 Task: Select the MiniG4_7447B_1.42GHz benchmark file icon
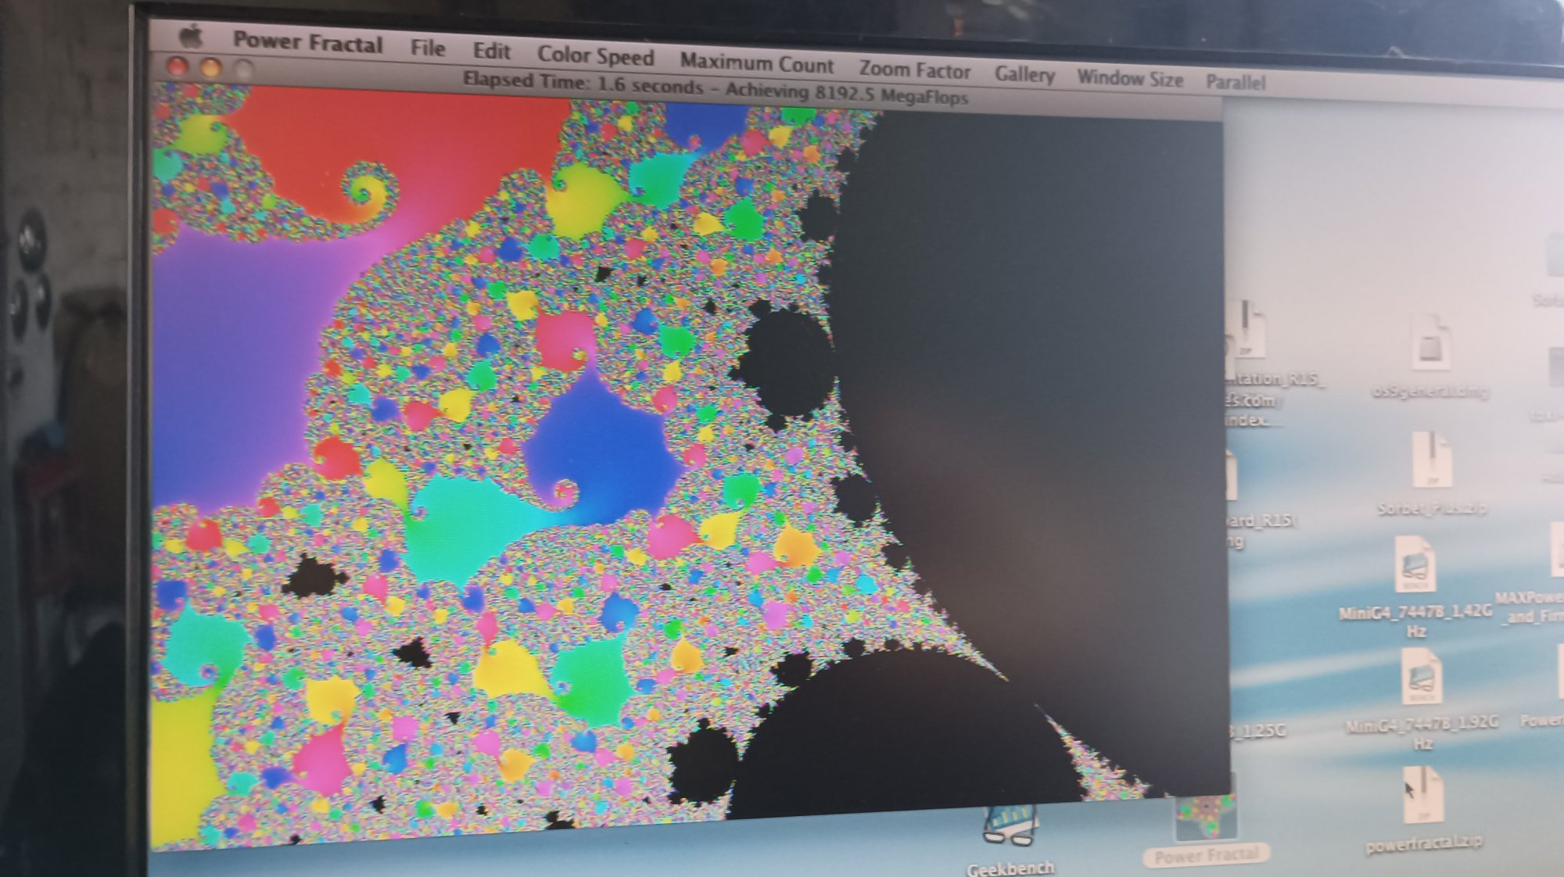coord(1415,564)
